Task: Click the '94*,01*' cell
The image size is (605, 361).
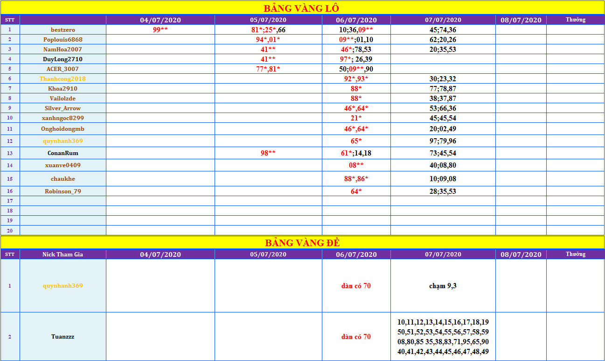Action: (268, 40)
